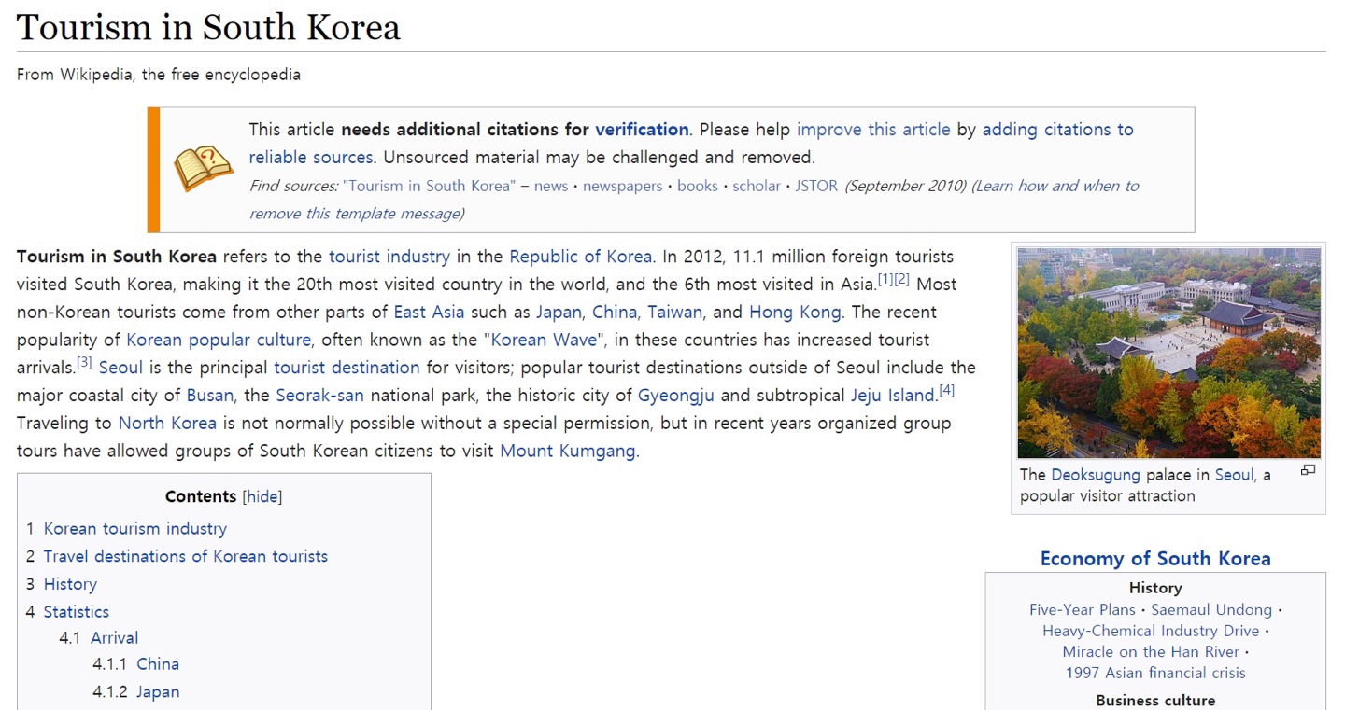Jump to subsection 4.1 Arrival
Screen dimensions: 1345x710
click(x=114, y=638)
